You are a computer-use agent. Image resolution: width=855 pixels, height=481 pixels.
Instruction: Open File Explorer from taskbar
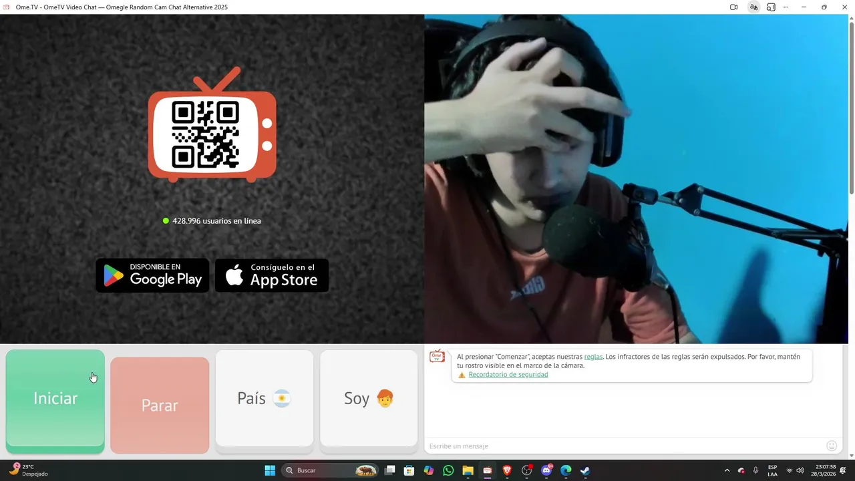pos(468,470)
